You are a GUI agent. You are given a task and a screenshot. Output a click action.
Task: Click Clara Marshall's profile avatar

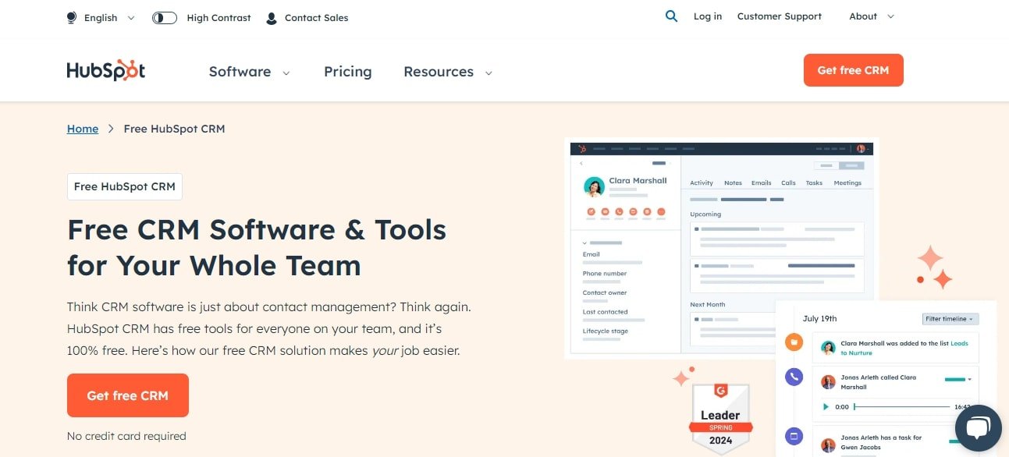[x=594, y=187]
